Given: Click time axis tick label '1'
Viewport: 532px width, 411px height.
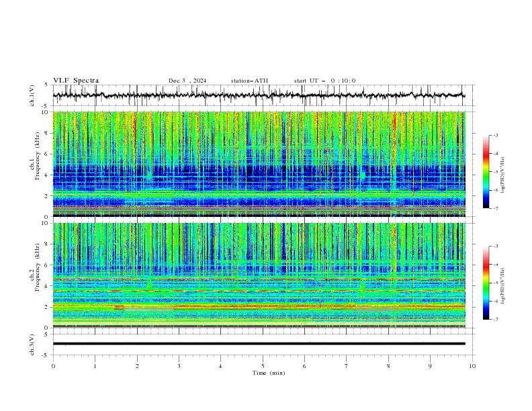Looking at the screenshot, I should pyautogui.click(x=95, y=366).
